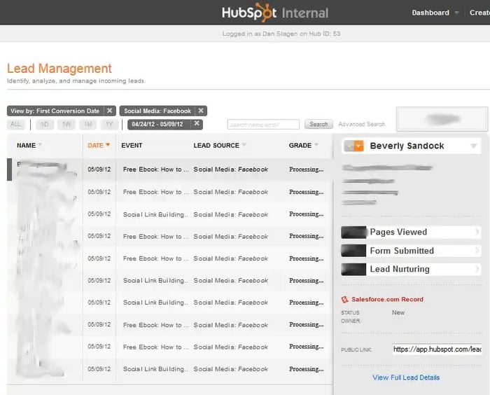The image size is (490, 395).
Task: Clear the 04/24/12 - 05/09/12 date range
Action: 197,124
